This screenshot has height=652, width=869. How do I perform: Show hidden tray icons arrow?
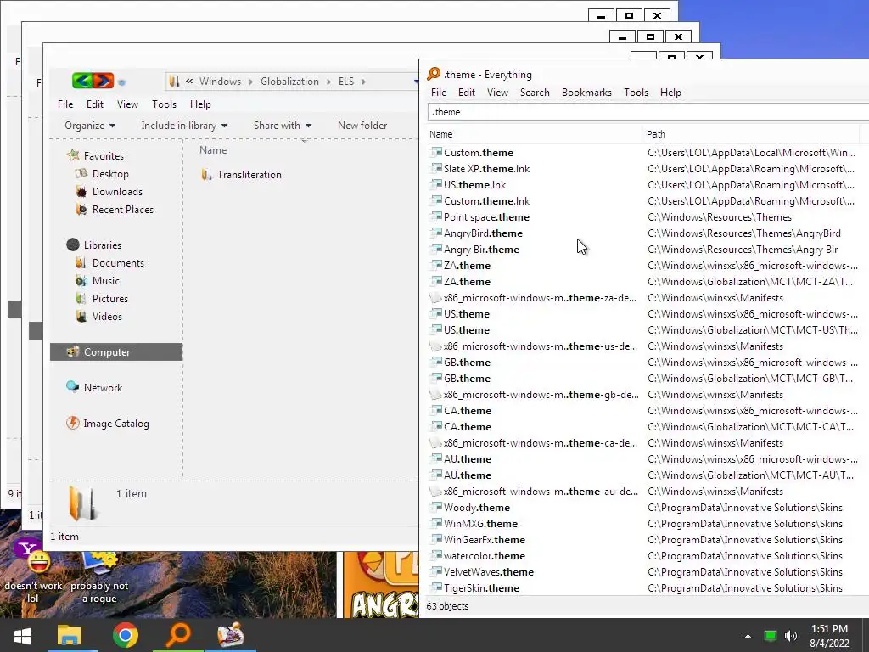click(748, 636)
